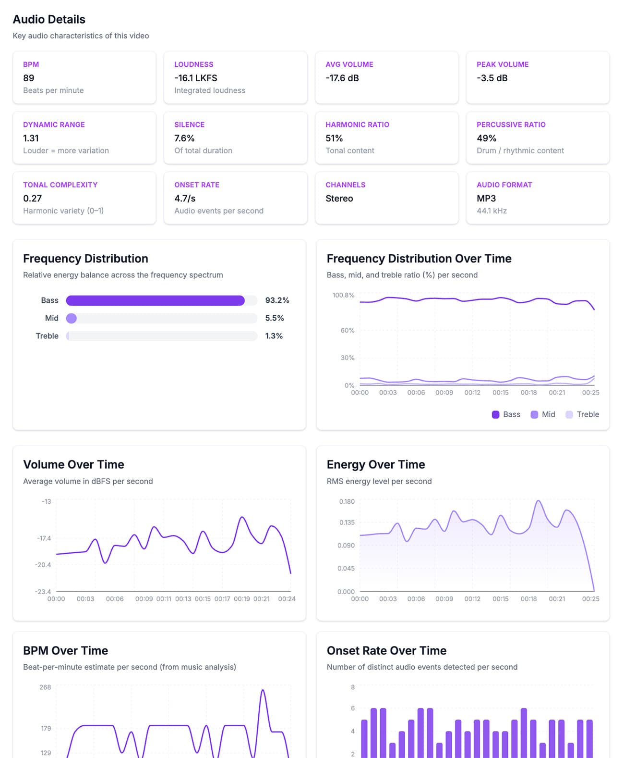The width and height of the screenshot is (624, 758).
Task: Click the "Audio Details" heading
Action: click(x=49, y=19)
